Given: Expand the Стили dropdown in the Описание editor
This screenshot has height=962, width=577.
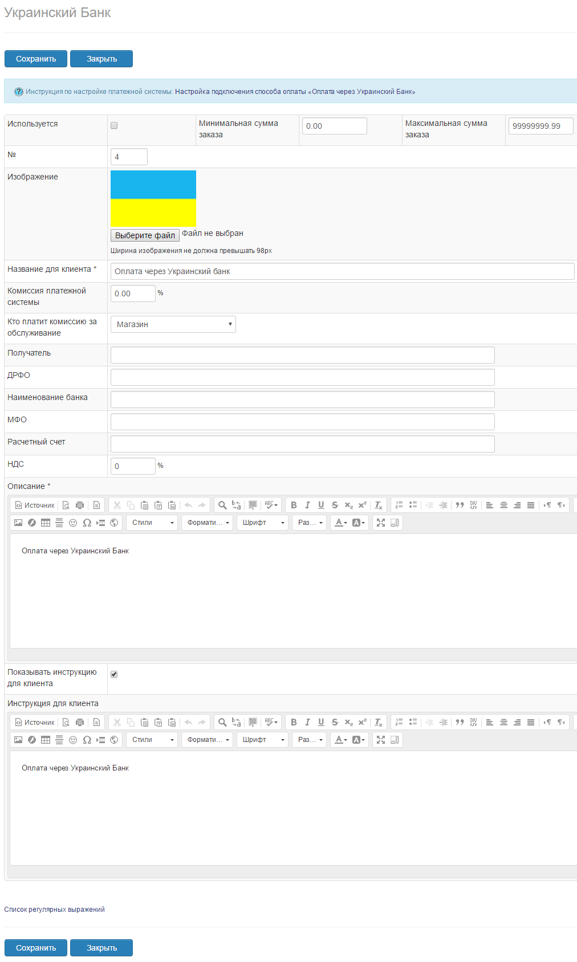Looking at the screenshot, I should pyautogui.click(x=152, y=523).
